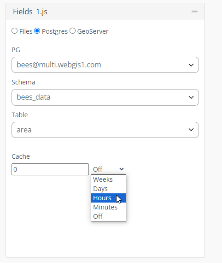The width and height of the screenshot is (222, 263).
Task: Collapse the Fields_1.js panel with minus icon
Action: pyautogui.click(x=194, y=12)
